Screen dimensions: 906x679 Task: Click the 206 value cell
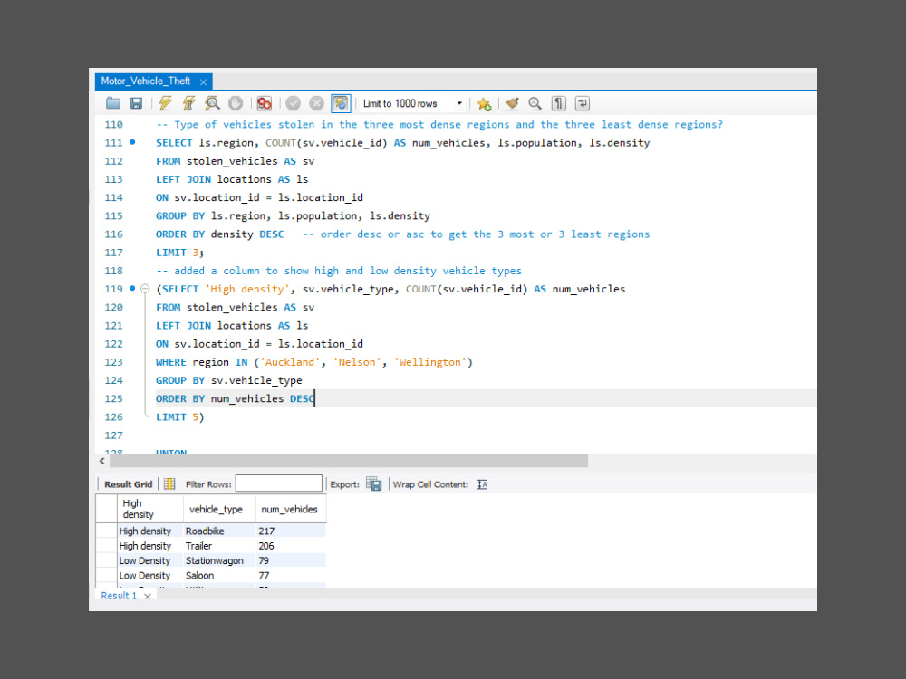291,546
